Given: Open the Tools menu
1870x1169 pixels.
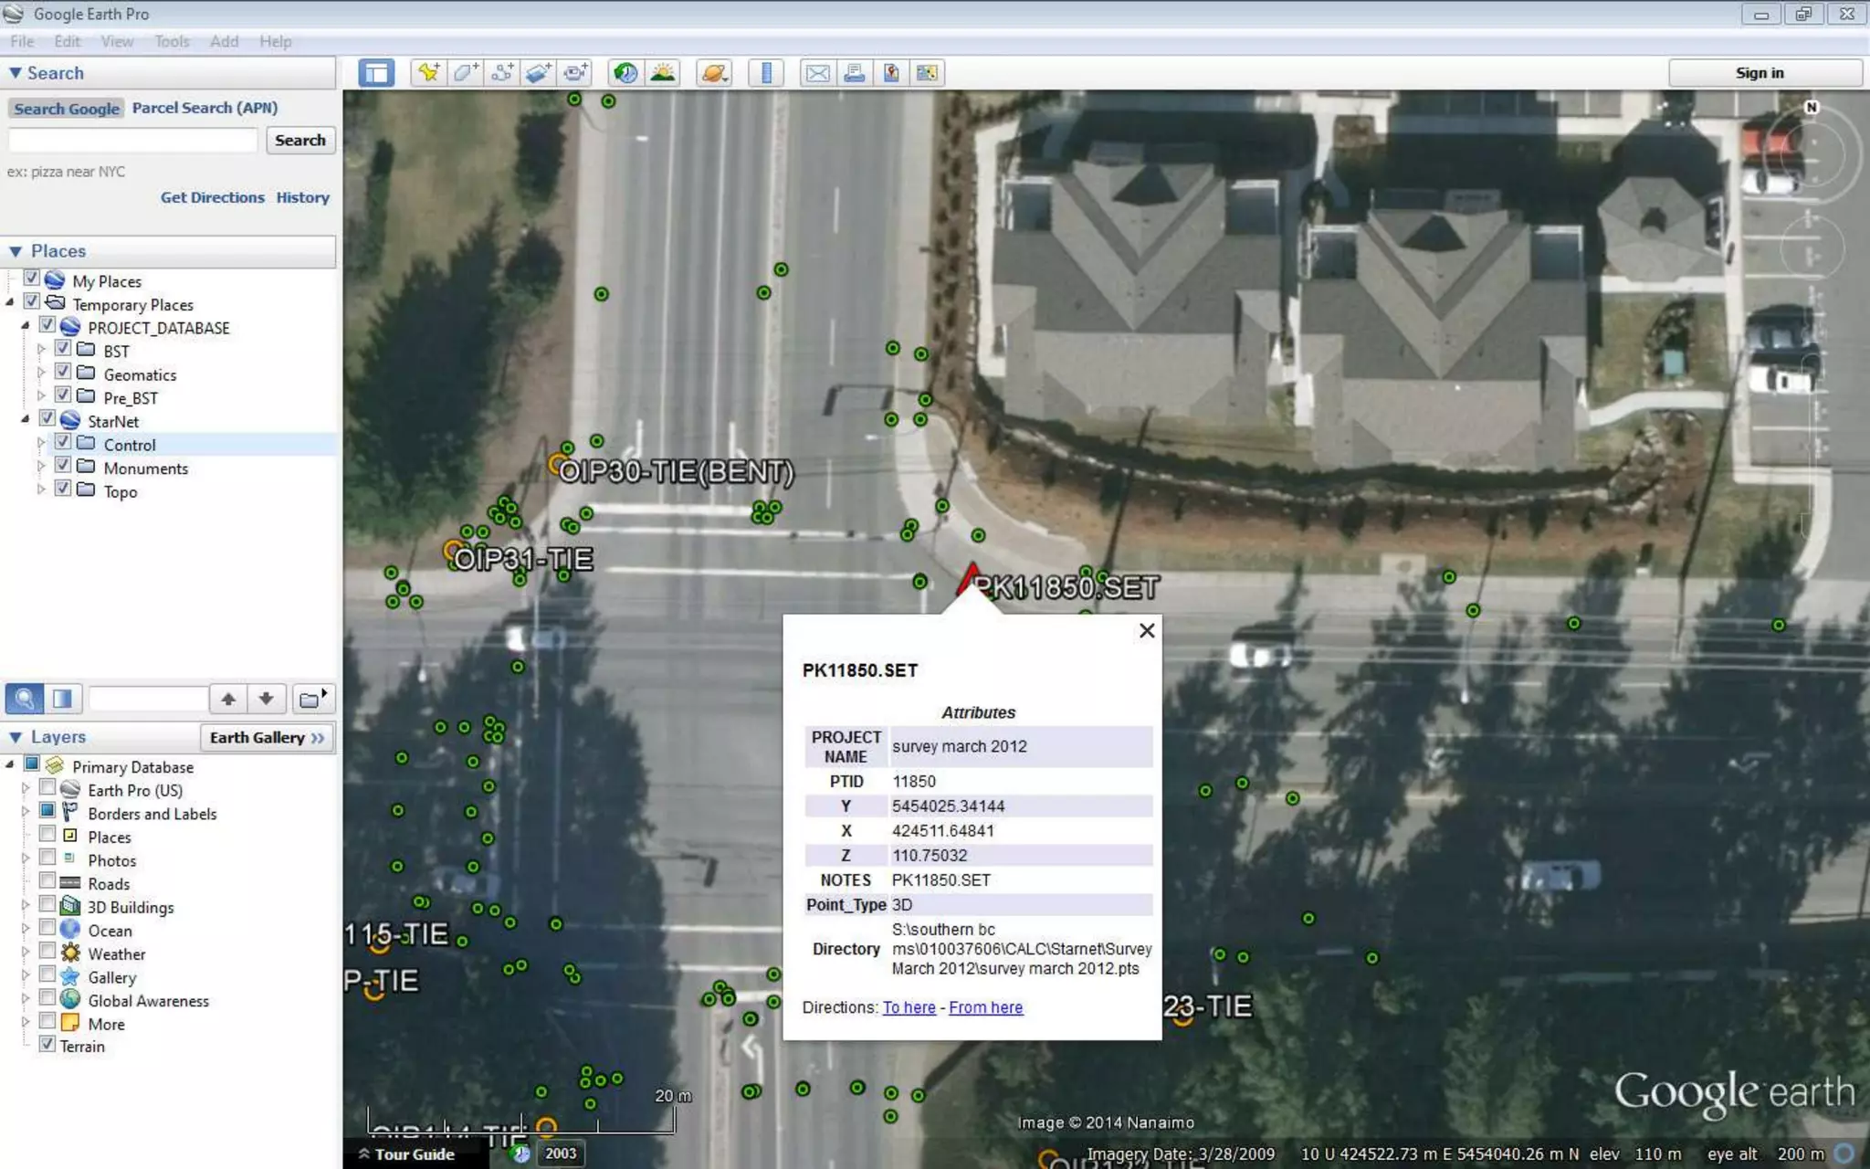Looking at the screenshot, I should point(171,41).
